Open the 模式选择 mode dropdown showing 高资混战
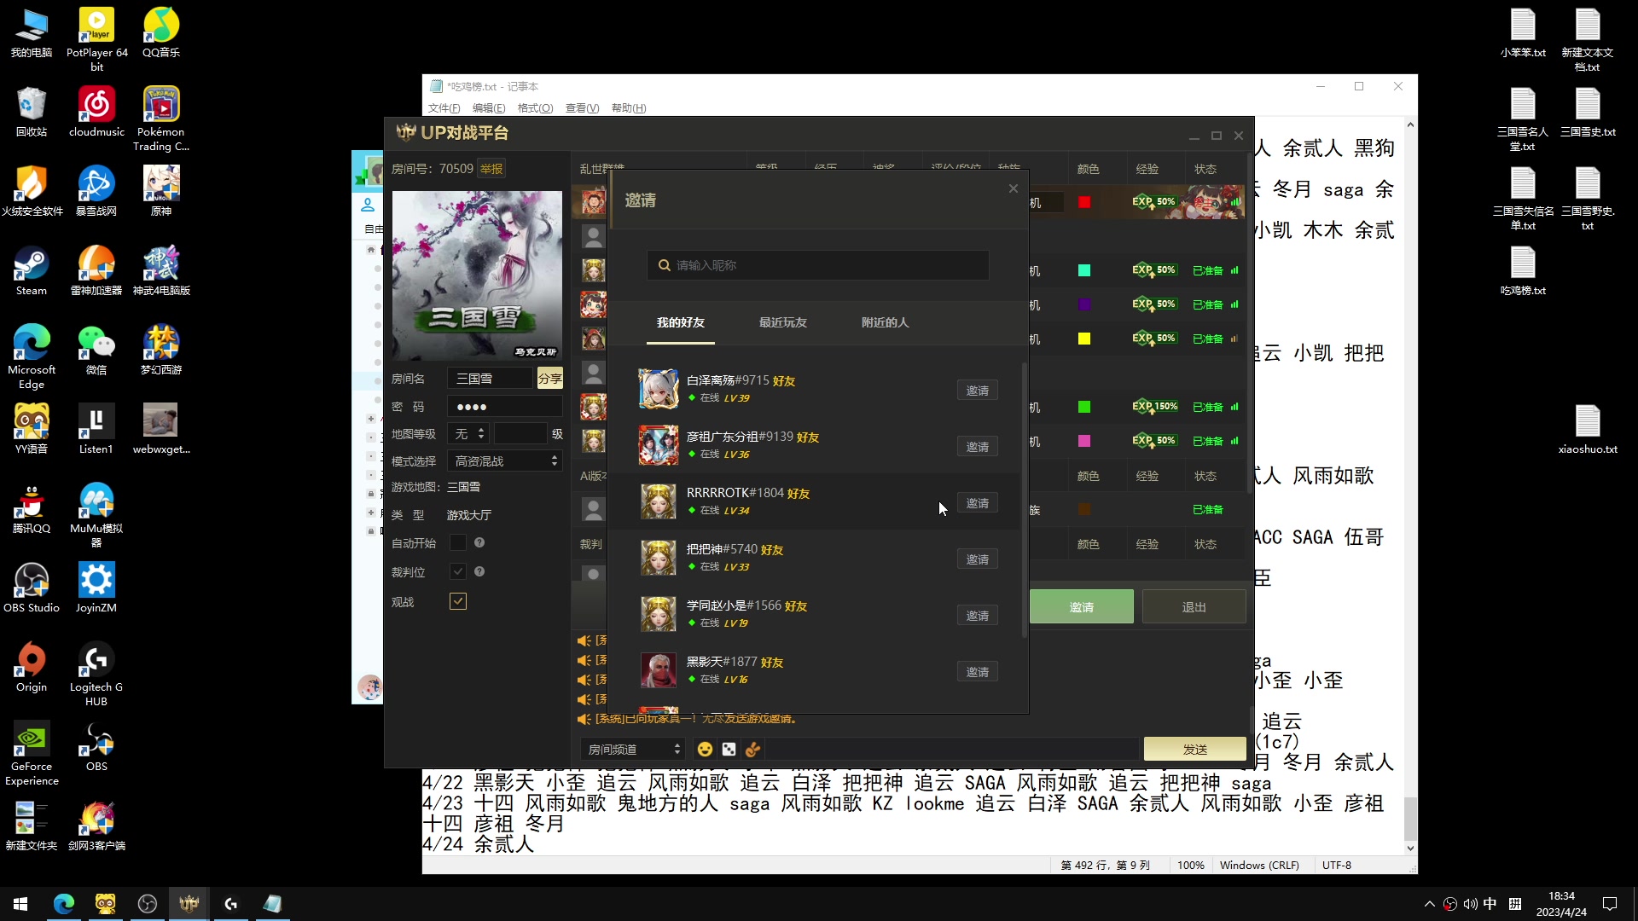 tap(504, 460)
